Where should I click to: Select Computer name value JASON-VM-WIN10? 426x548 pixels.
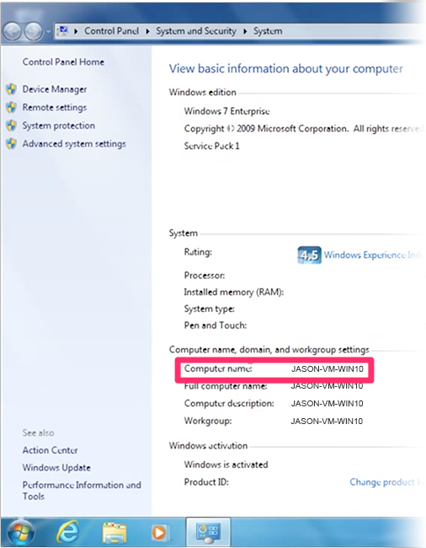327,369
